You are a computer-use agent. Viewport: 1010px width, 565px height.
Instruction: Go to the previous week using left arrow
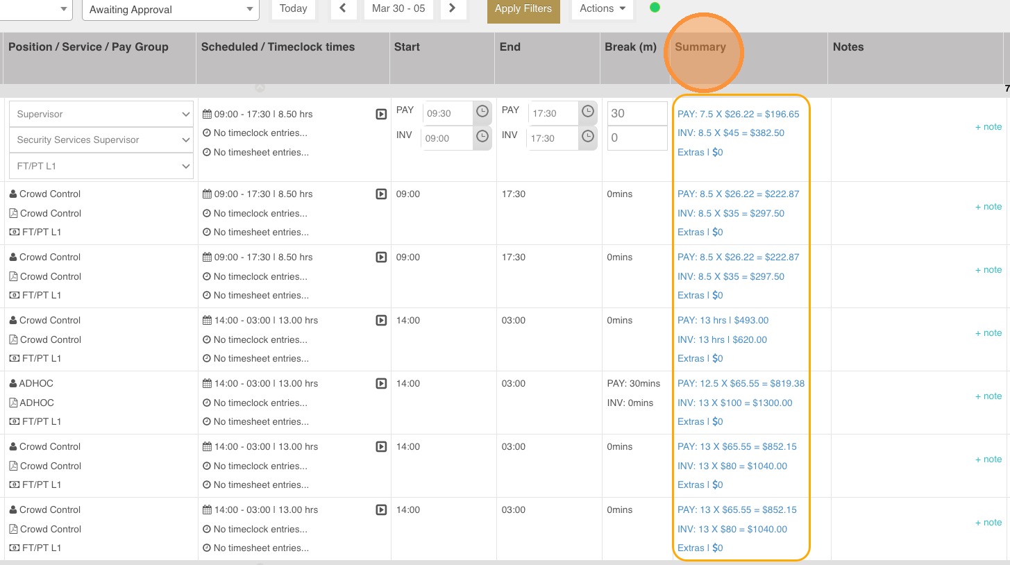[x=343, y=8]
